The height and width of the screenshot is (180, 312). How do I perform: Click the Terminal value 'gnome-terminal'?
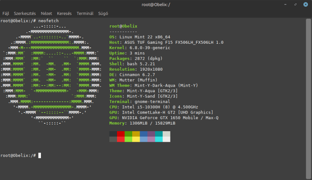coord(152,102)
